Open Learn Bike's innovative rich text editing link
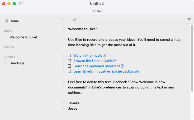Screen dimensions: 194x120 105,71
